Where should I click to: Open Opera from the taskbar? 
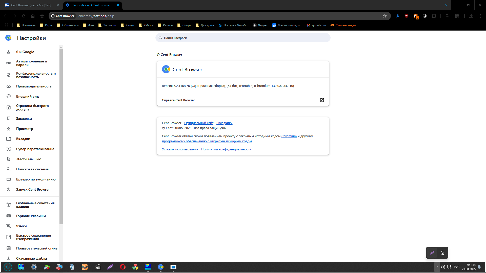(123, 267)
